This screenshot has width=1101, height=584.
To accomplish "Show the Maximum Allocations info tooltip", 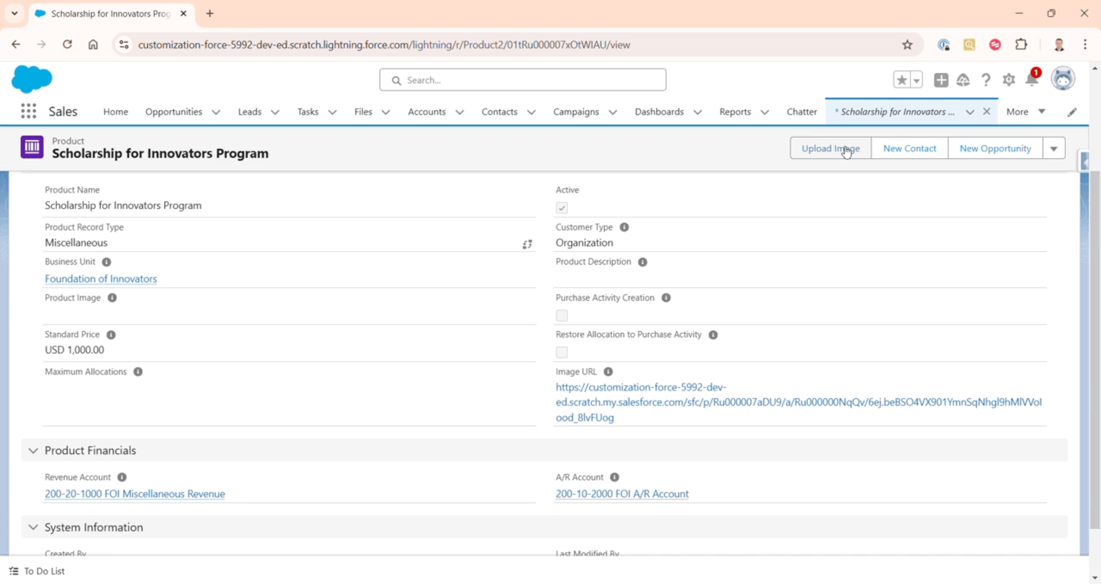I will click(x=138, y=372).
